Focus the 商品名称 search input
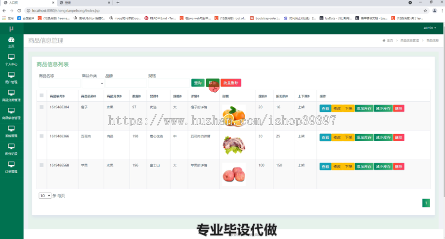445x239 pixels. pos(60,83)
